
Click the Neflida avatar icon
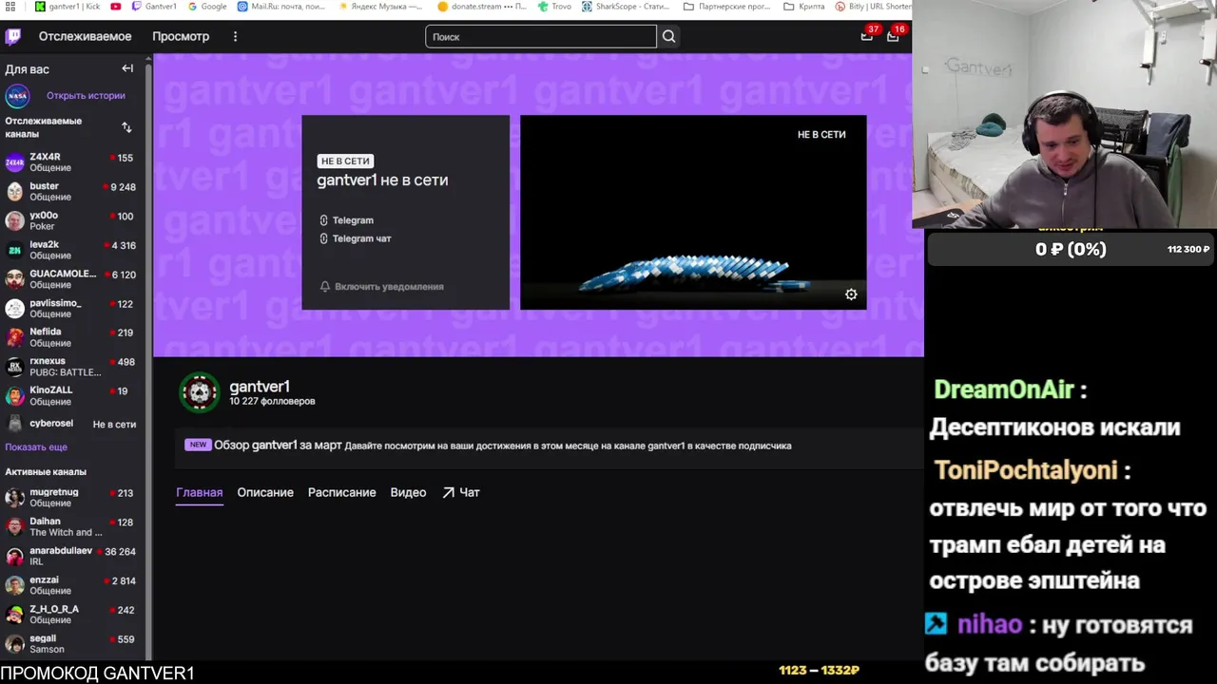click(x=14, y=337)
